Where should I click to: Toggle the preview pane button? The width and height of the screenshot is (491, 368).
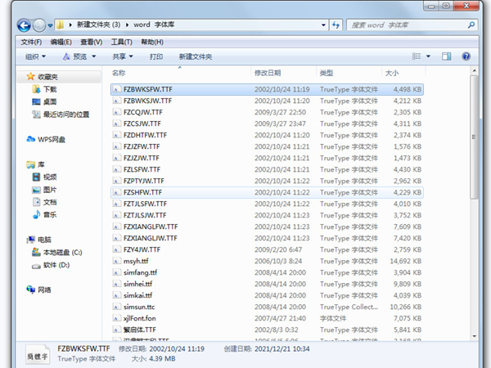(448, 56)
